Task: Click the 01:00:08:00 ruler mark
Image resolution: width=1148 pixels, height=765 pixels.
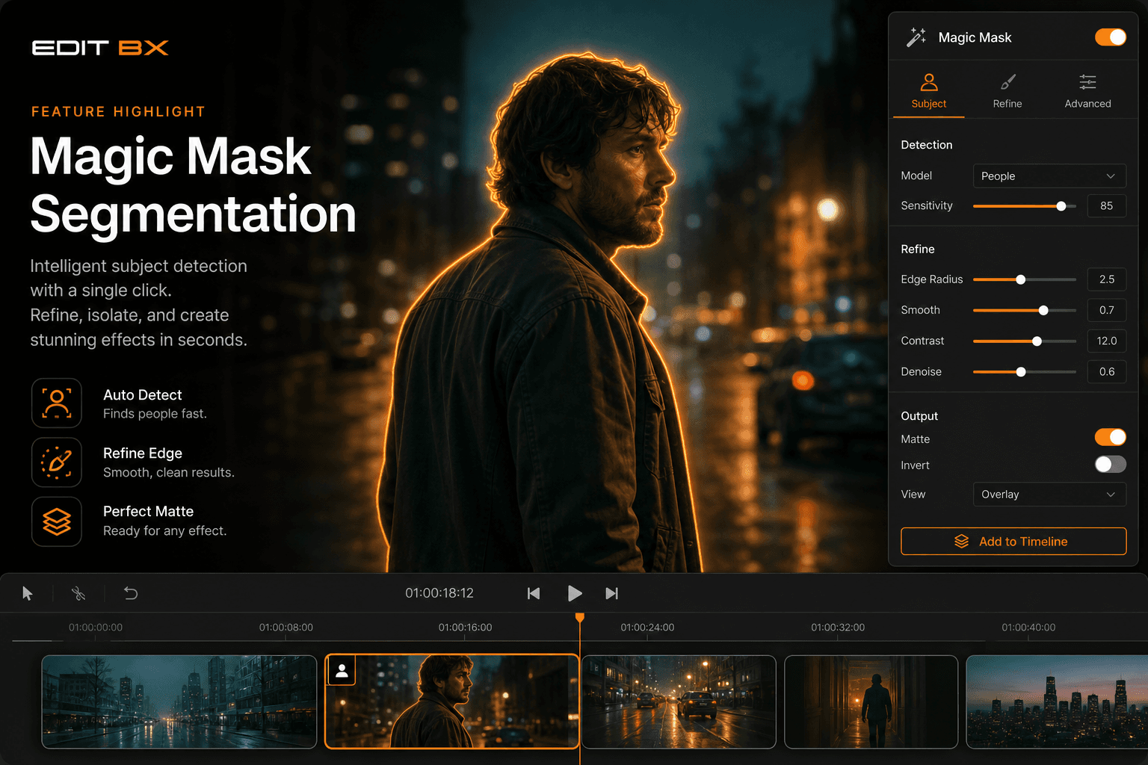Action: pyautogui.click(x=286, y=628)
